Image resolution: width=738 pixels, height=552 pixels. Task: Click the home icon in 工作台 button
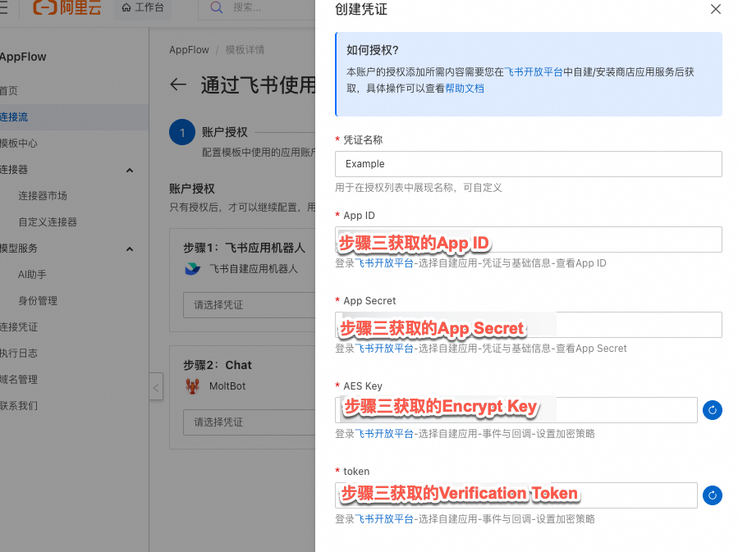pos(126,7)
